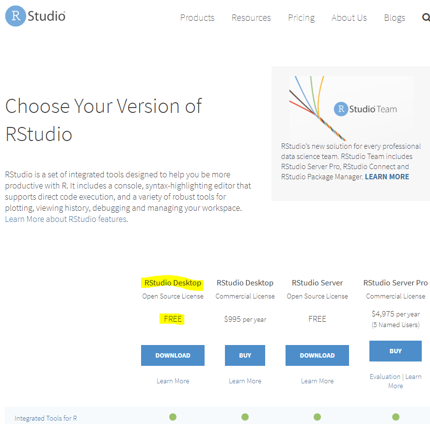Open the Products menu
The height and width of the screenshot is (424, 430).
pyautogui.click(x=197, y=18)
